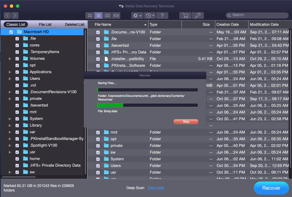Image resolution: width=292 pixels, height=197 pixels.
Task: Click the key activation icon
Action: tap(198, 15)
